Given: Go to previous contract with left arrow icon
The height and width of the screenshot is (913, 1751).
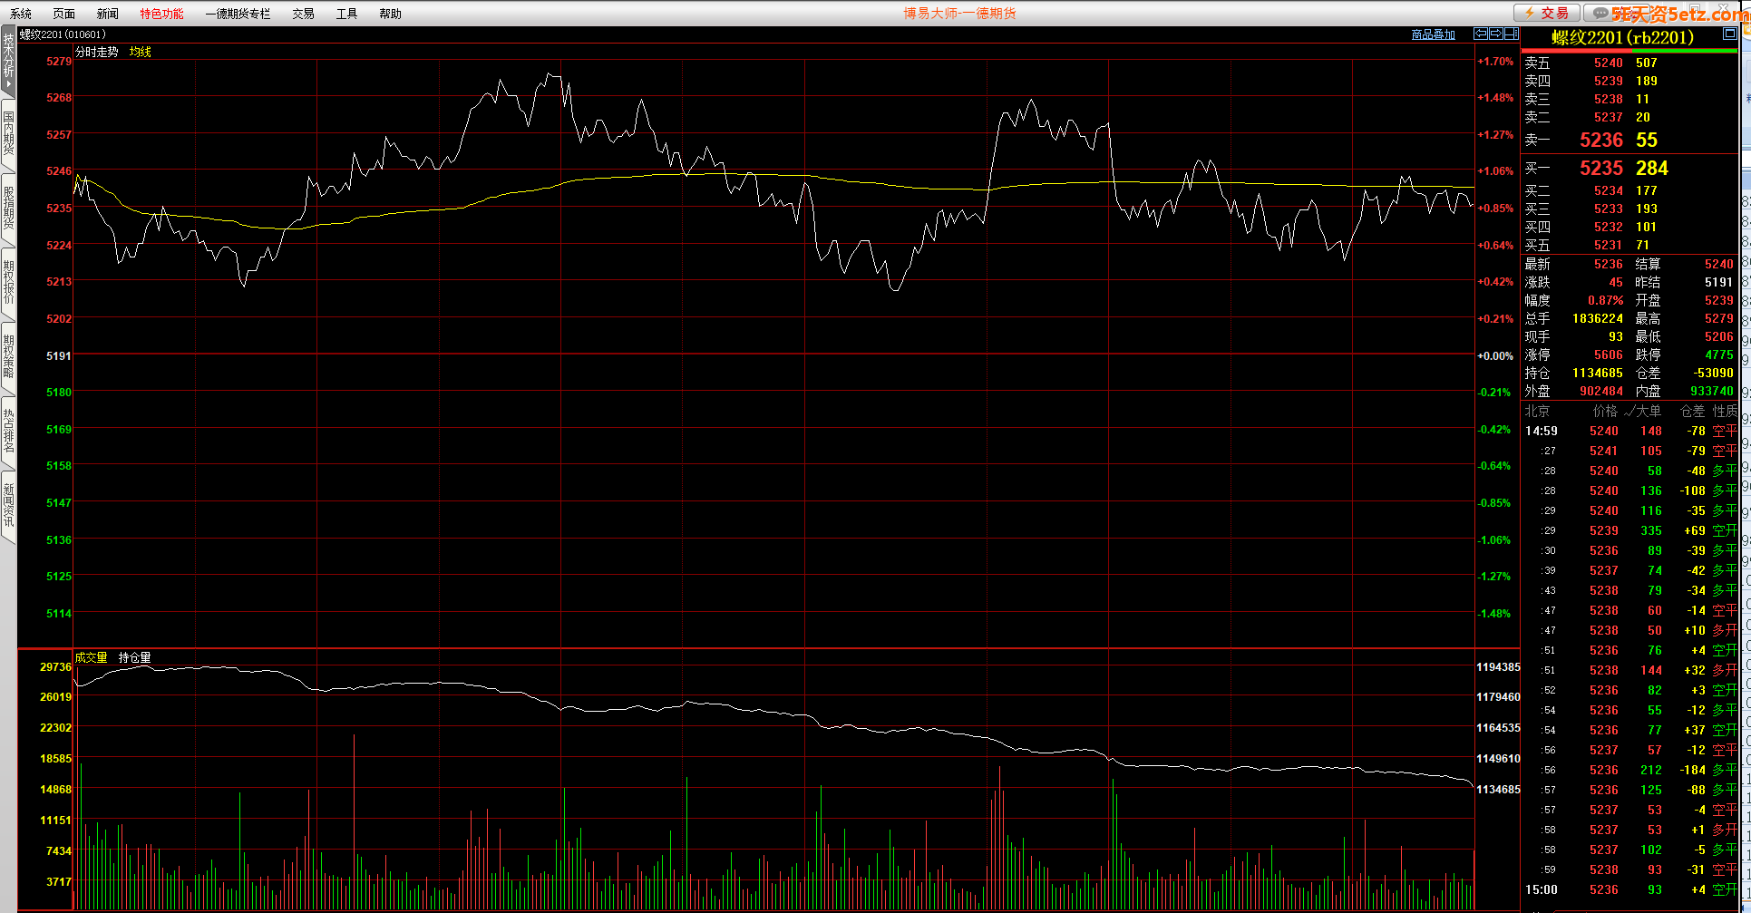Looking at the screenshot, I should 1481,34.
